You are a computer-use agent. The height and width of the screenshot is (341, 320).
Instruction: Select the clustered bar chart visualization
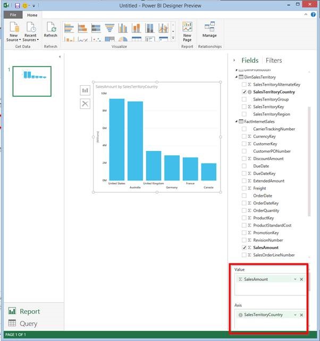69,28
